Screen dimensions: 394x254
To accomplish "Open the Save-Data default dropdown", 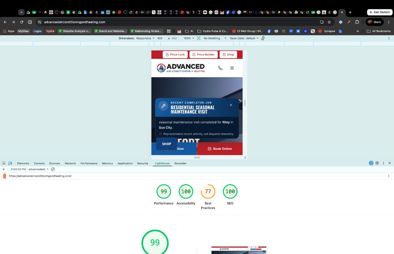I will coord(244,38).
